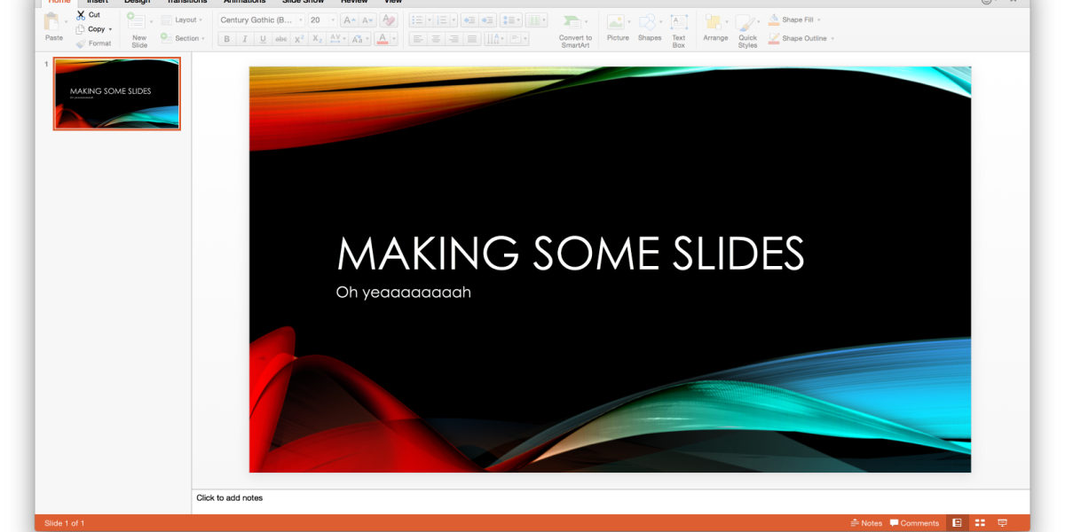Click the Slide 1 of 1 indicator

coord(65,523)
